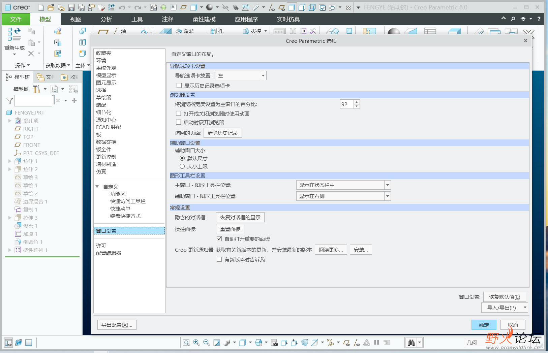Confirm with the 确定 button
This screenshot has height=353, width=548.
[x=484, y=325]
